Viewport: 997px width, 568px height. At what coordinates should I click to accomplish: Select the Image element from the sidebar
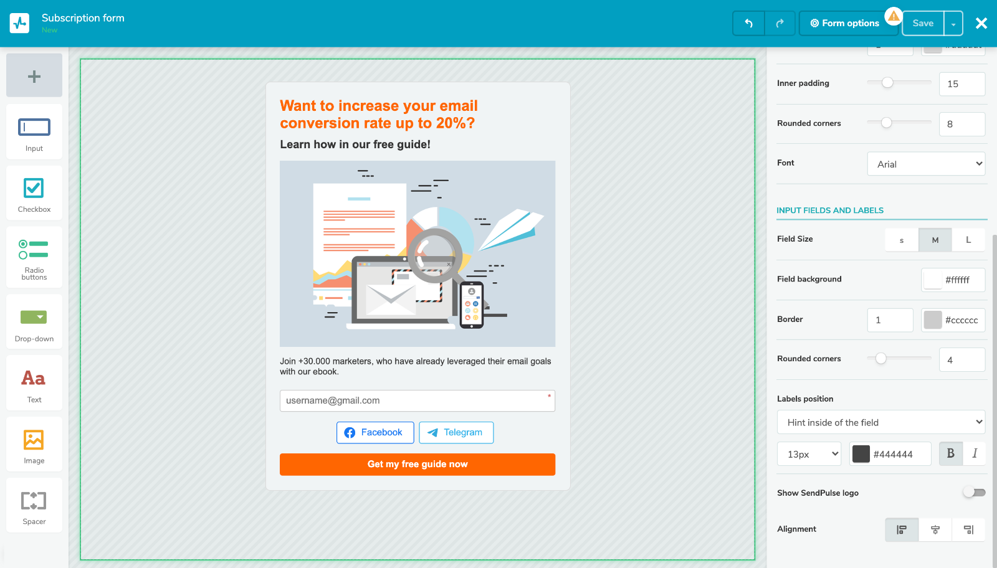pos(34,444)
